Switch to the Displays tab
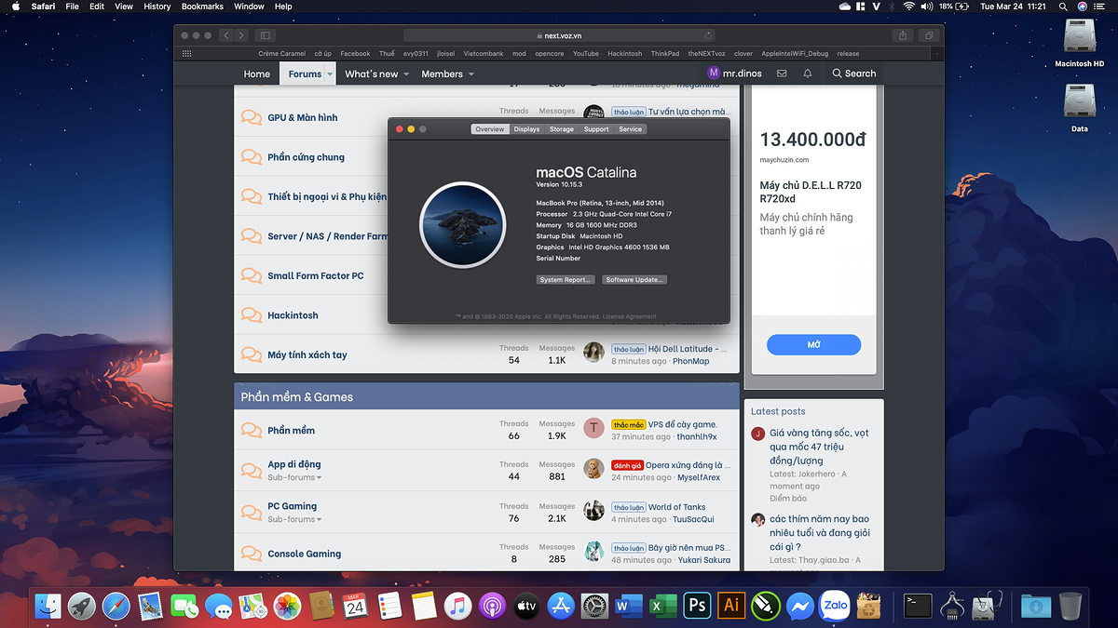The height and width of the screenshot is (628, 1118). pyautogui.click(x=526, y=129)
